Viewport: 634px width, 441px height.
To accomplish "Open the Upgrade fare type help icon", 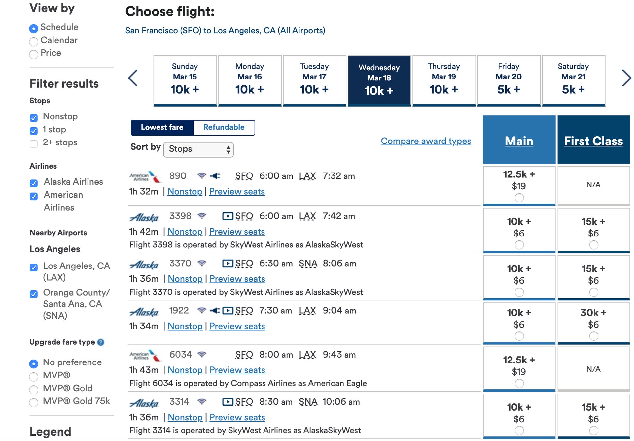I will coord(101,342).
